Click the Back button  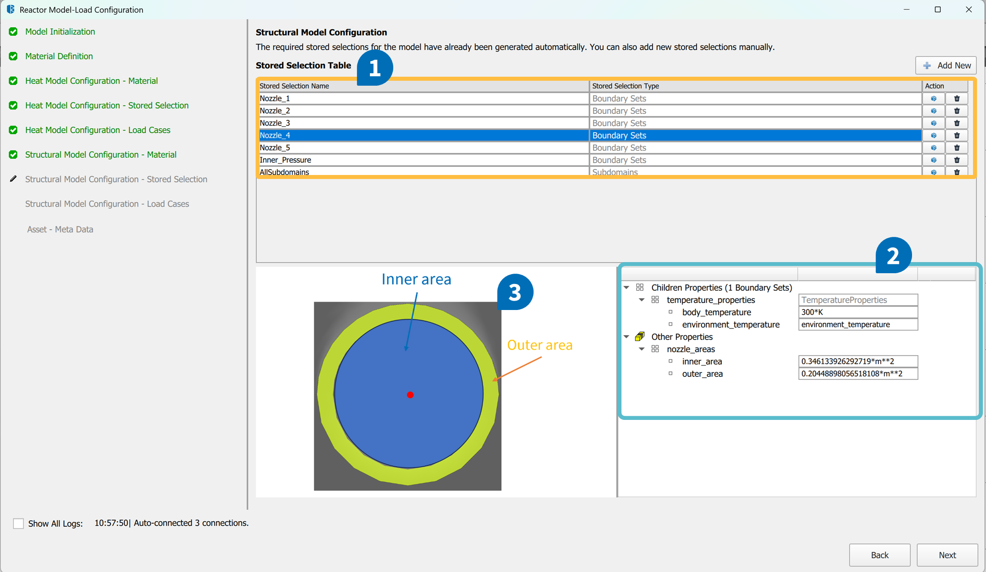pyautogui.click(x=879, y=555)
